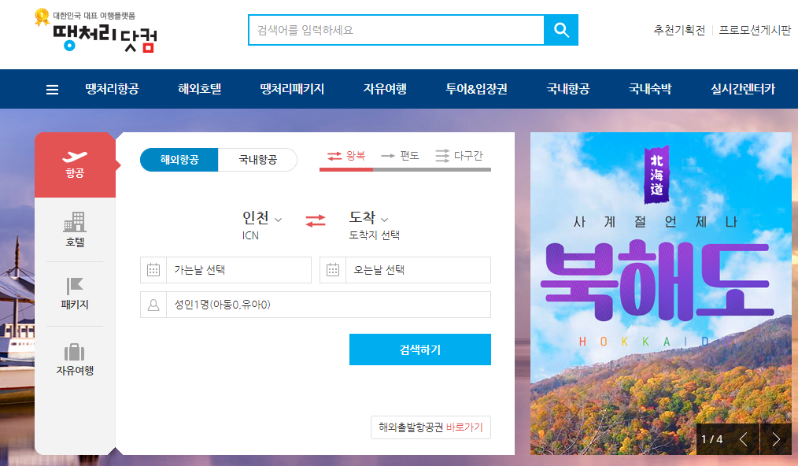
Task: Open 해외출발항공권 바로가기 link
Action: [x=430, y=427]
